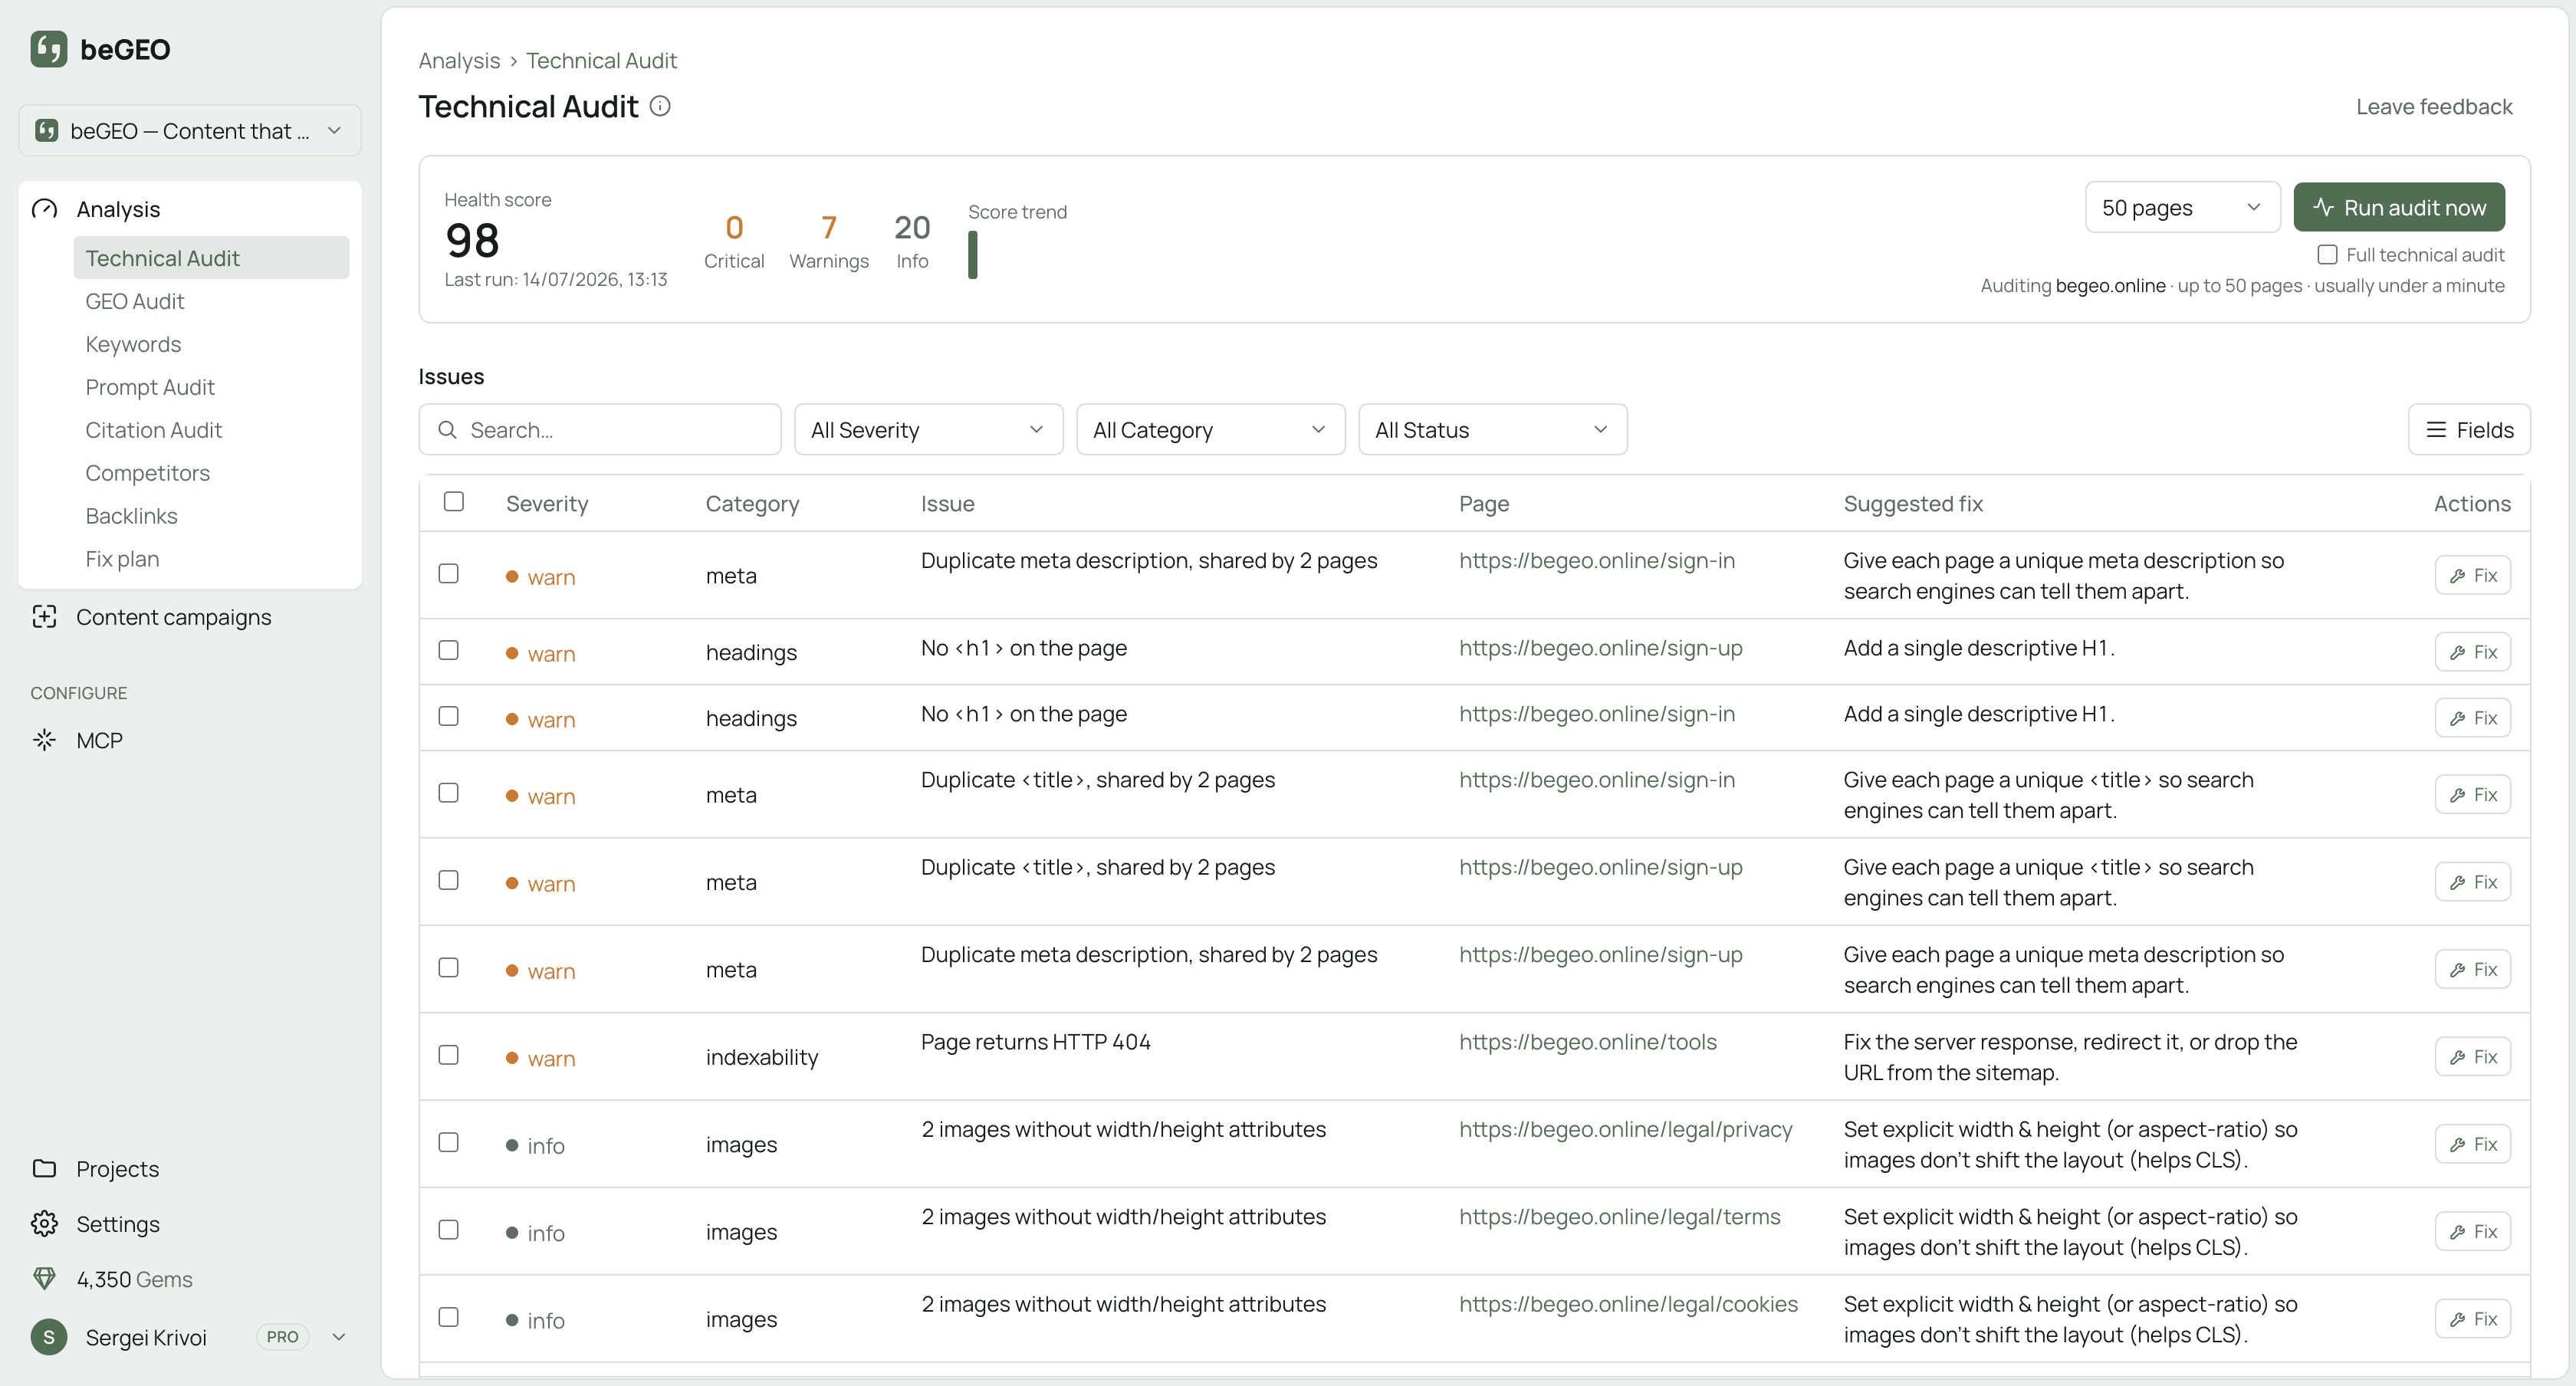Fix the duplicate meta description on sign-in

(2472, 575)
